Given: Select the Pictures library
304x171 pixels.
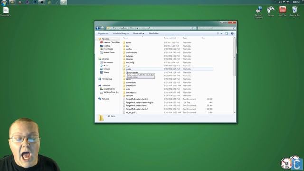Looking at the screenshot, I should click(x=105, y=69).
